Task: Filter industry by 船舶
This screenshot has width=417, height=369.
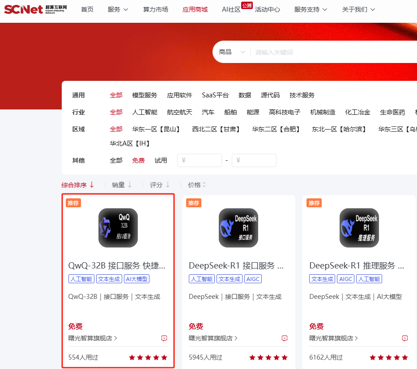Action: coord(230,112)
